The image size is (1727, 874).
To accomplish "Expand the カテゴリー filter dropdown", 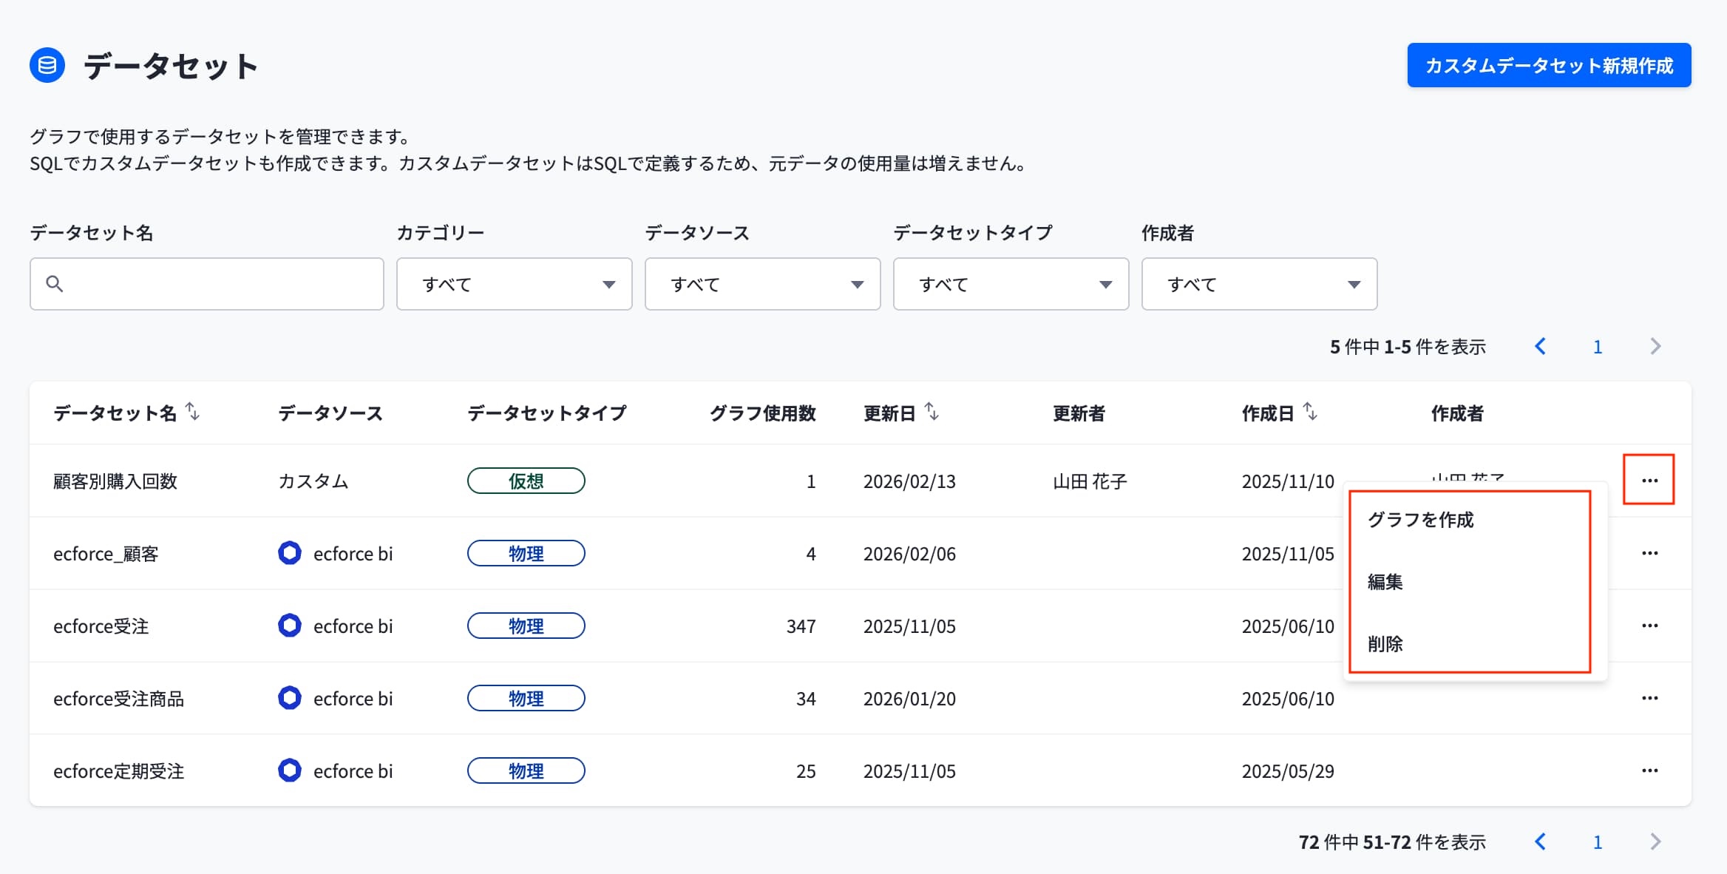I will pyautogui.click(x=515, y=284).
